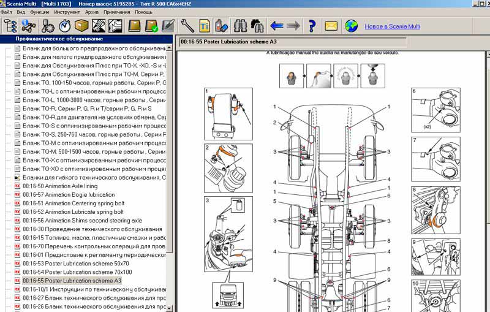Screen dimensions: 490x312
Task: Open 'Бланк ТО-R, Серии P, G, R и T'
Action: coord(87,108)
